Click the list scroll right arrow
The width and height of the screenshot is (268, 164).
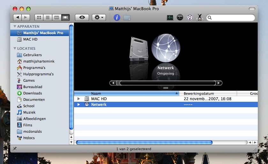(x=255, y=142)
